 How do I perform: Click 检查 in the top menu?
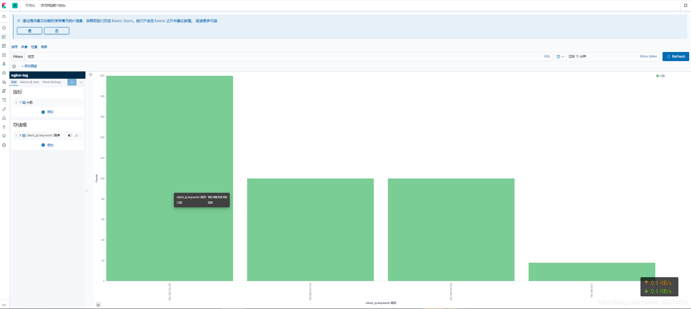34,47
